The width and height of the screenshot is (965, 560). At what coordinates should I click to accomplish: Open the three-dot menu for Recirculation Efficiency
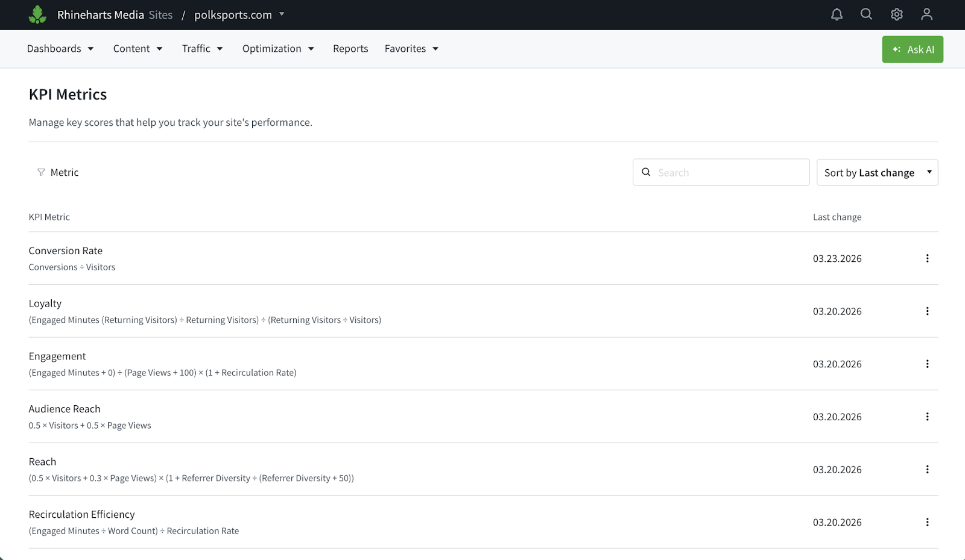[927, 522]
